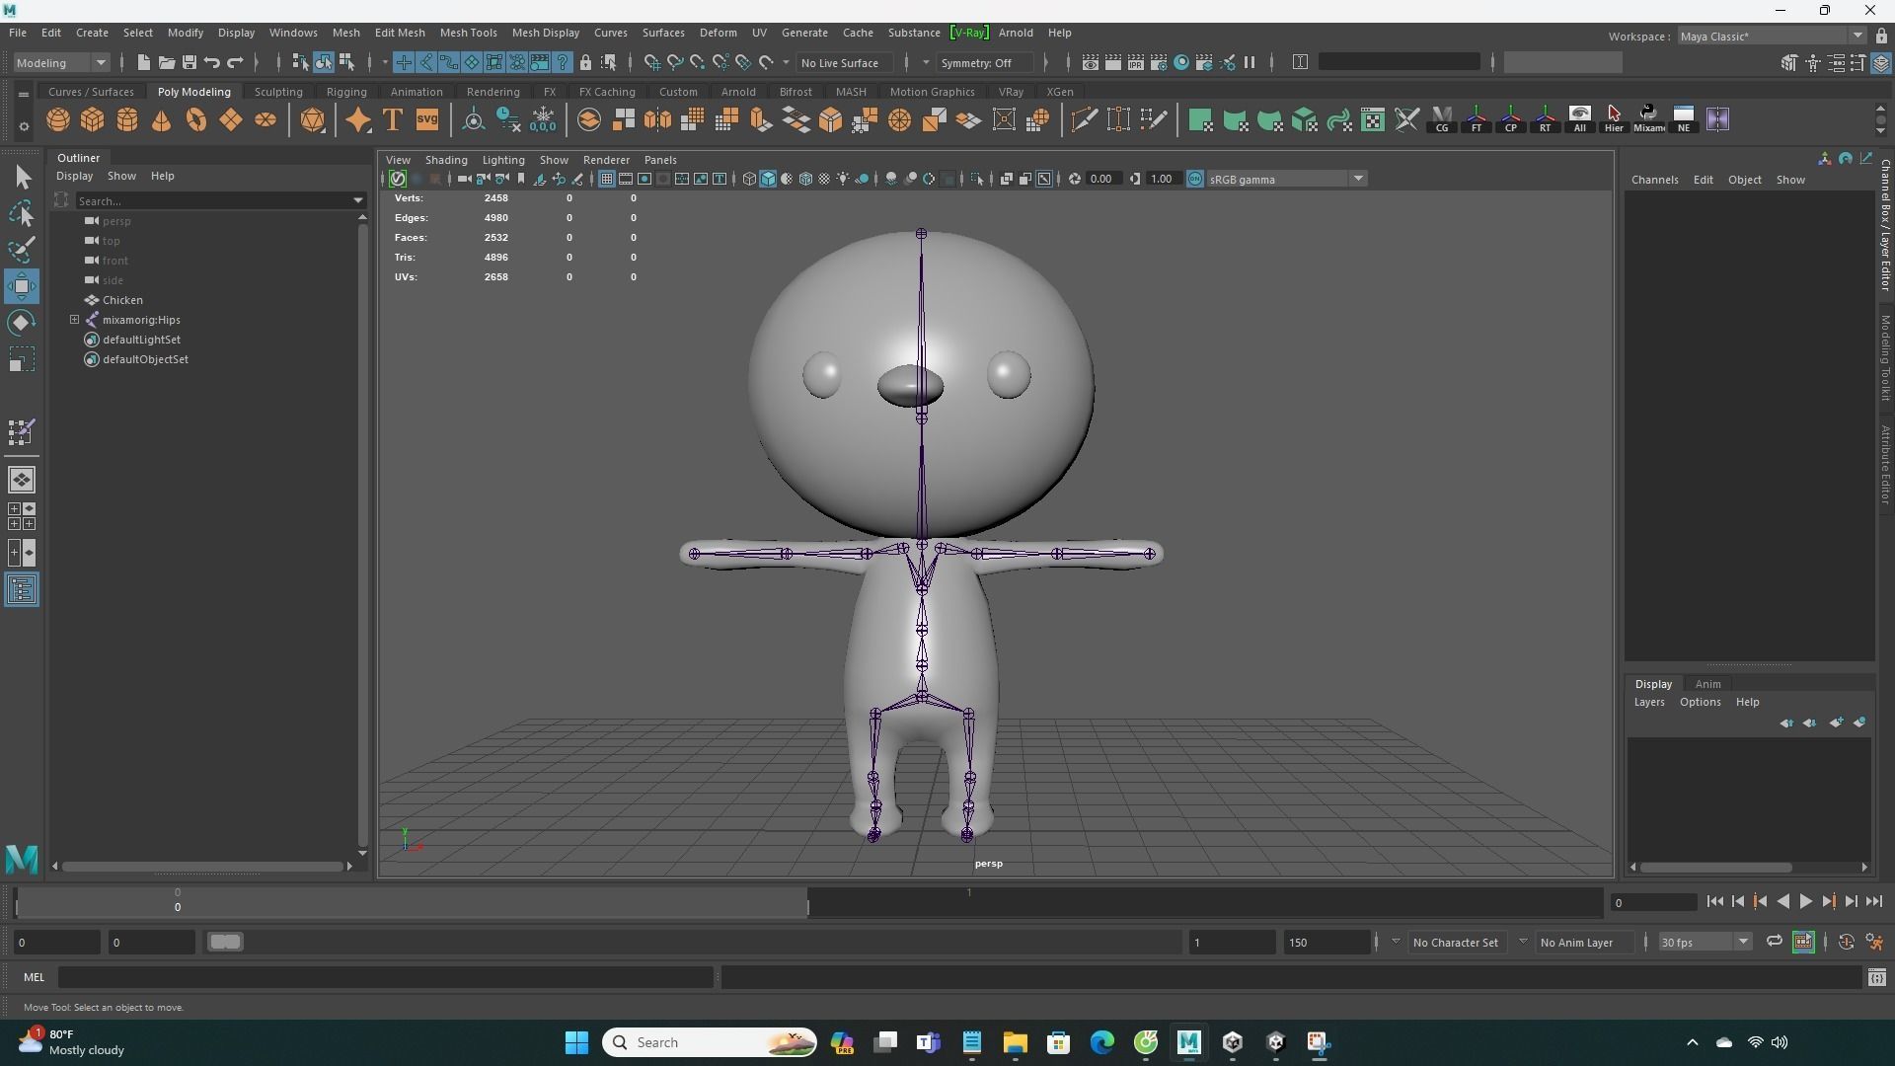Switch to the Anim layer tab
1895x1066 pixels.
pyautogui.click(x=1707, y=684)
